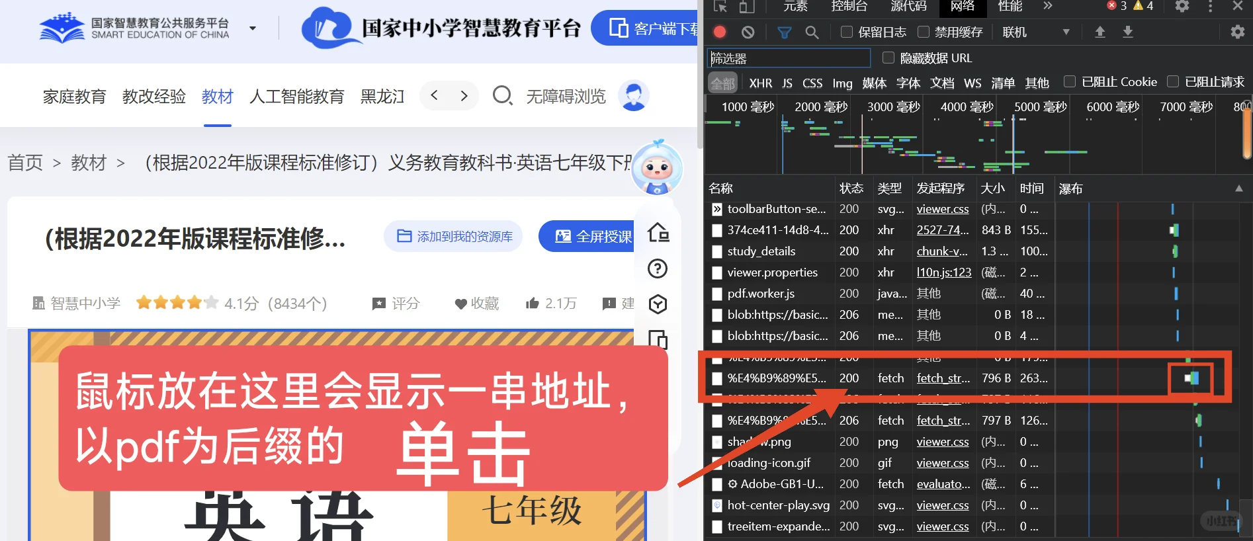Open DevTools main settings gear
This screenshot has width=1253, height=541.
(x=1182, y=6)
